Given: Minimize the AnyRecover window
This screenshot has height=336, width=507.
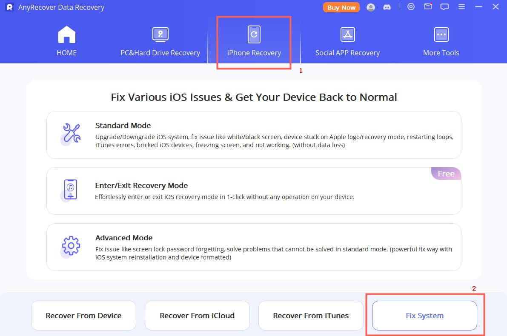Looking at the screenshot, I should click(478, 6).
